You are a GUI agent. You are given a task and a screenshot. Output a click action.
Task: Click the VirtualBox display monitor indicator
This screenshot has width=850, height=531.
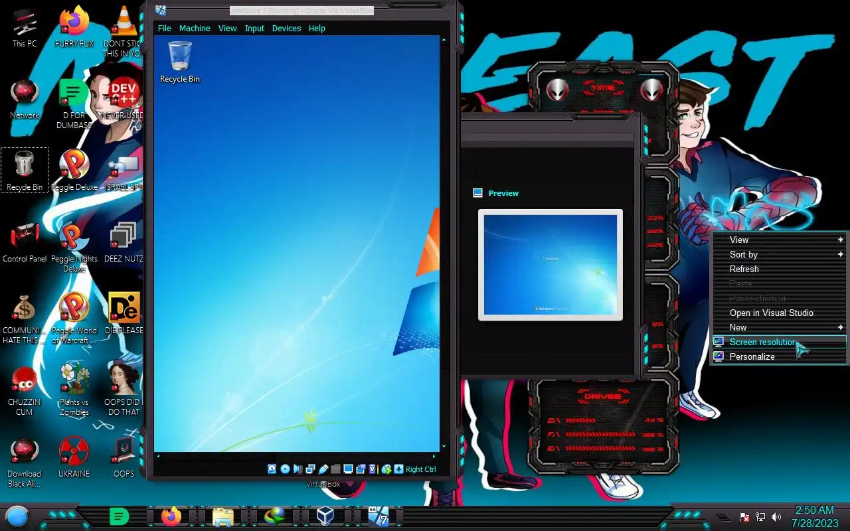coord(348,469)
